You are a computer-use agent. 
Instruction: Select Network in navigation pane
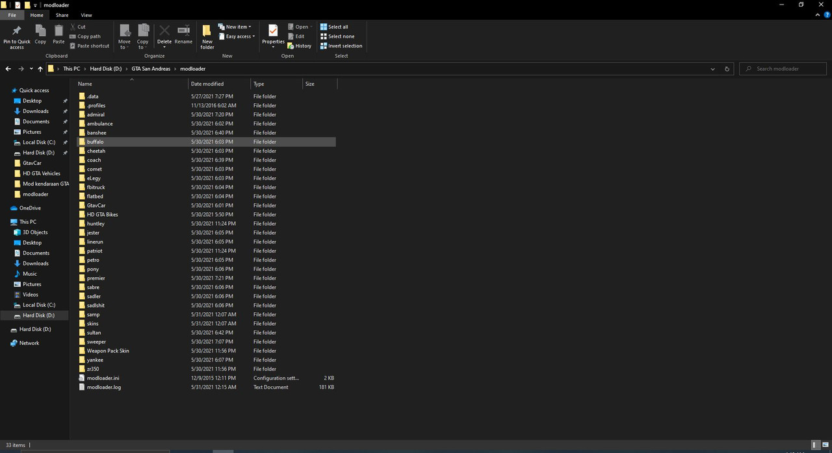pos(29,343)
